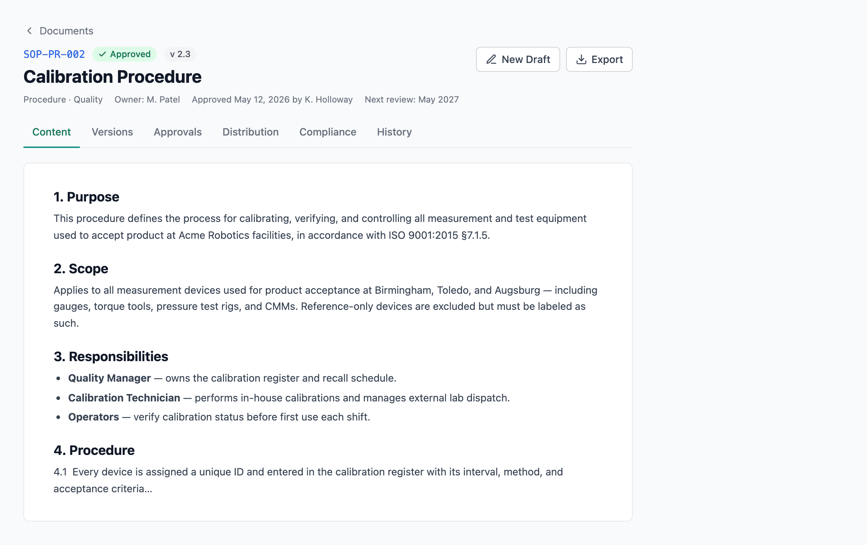Click the download icon on Export
Viewport: 867px width, 545px height.
(581, 59)
